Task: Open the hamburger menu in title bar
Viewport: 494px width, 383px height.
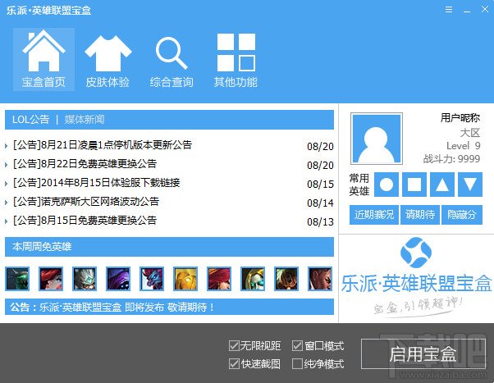Action: click(449, 10)
